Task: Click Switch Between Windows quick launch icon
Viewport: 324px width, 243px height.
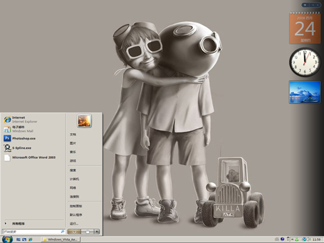Action: click(x=24, y=239)
